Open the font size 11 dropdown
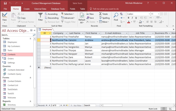 click(x=159, y=14)
